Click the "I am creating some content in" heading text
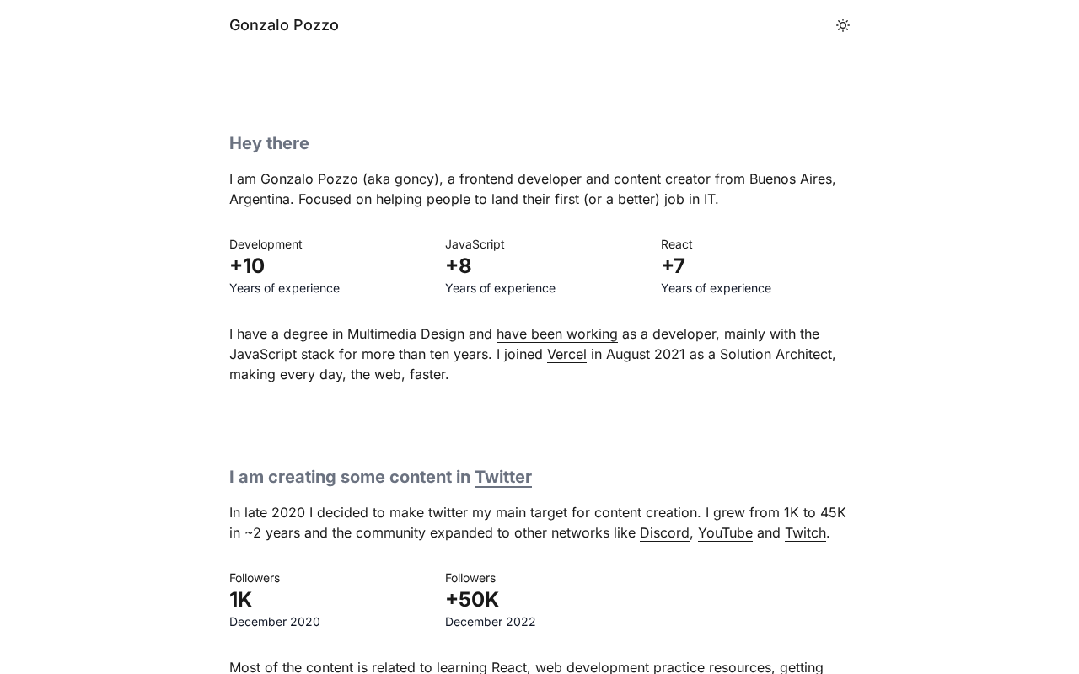Viewport: 1079px width, 674px height. point(350,477)
